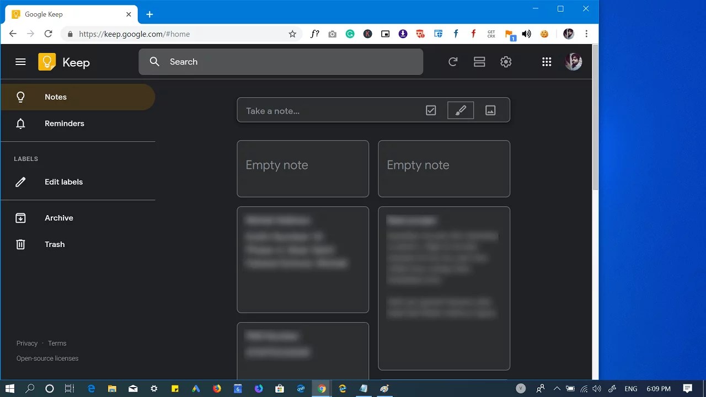Viewport: 706px width, 397px height.
Task: Bookmark this page with the star
Action: point(292,34)
